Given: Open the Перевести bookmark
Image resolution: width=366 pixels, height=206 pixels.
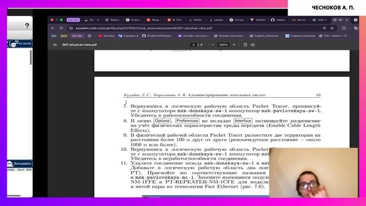Looking at the screenshot, I should point(128,35).
